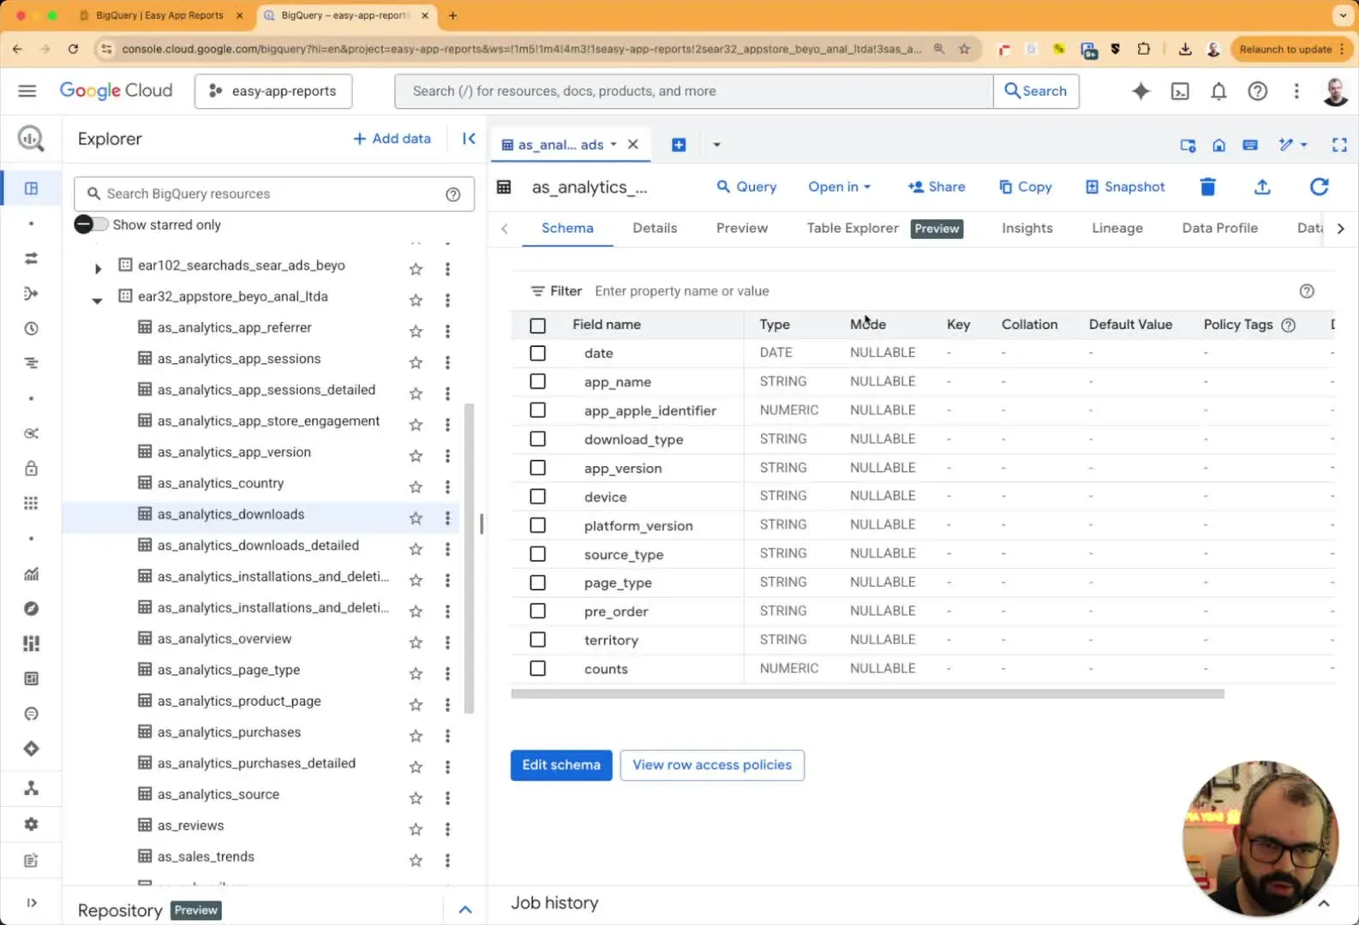Toggle full screen editor mode
The image size is (1359, 925).
click(1339, 145)
